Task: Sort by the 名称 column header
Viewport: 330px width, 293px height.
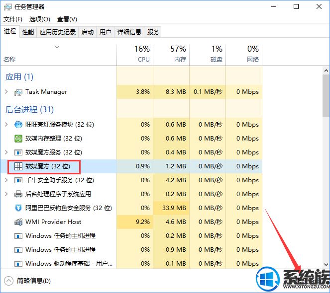Action: coord(59,55)
